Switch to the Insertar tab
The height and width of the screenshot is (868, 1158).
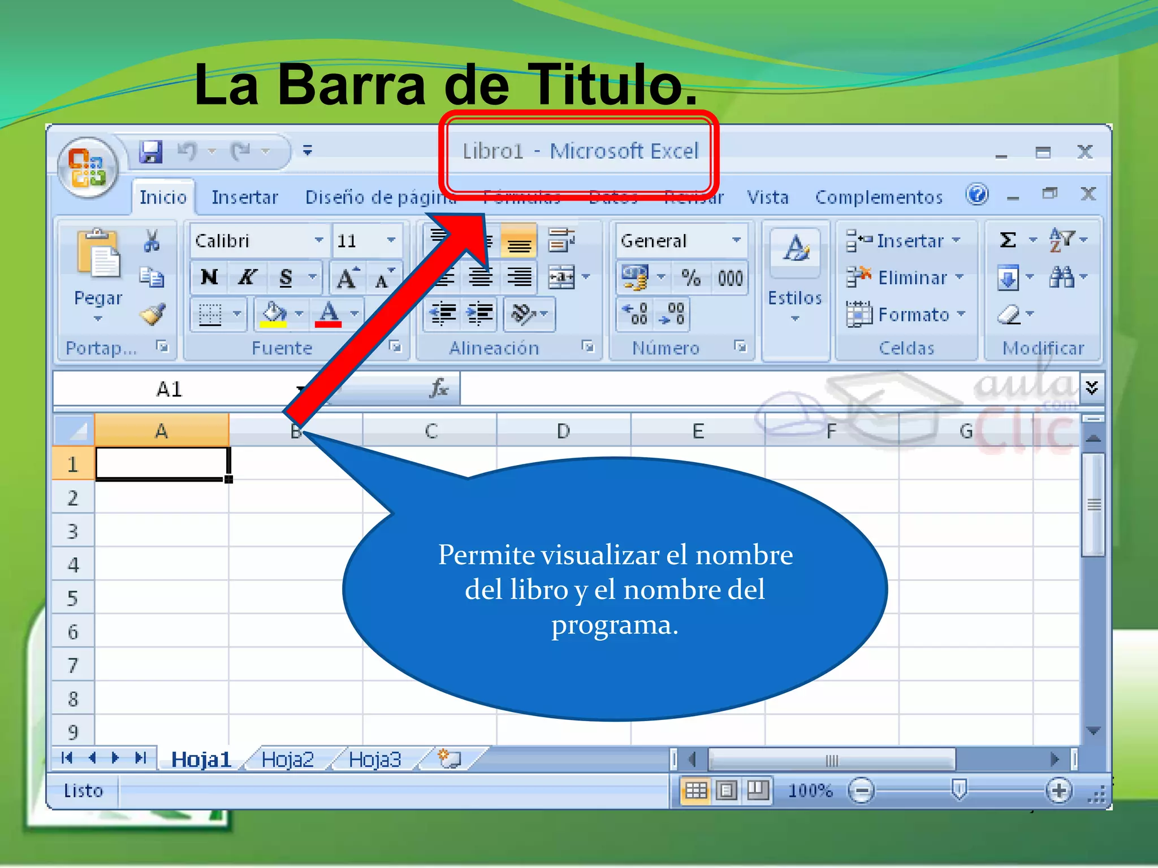tap(244, 197)
